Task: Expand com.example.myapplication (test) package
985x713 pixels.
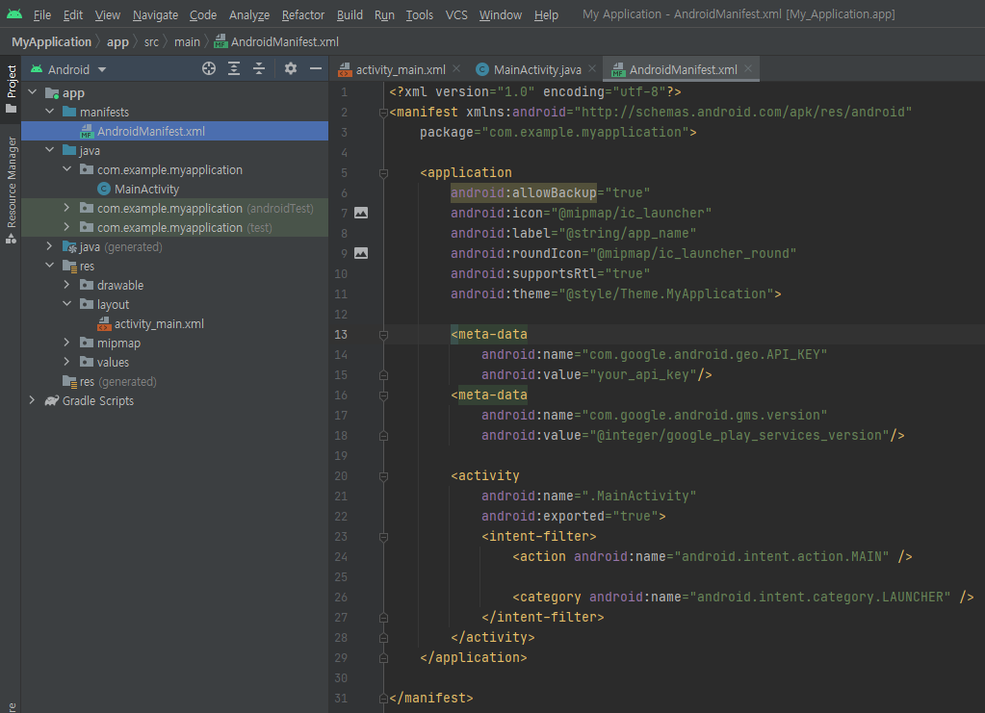Action: pyautogui.click(x=66, y=227)
